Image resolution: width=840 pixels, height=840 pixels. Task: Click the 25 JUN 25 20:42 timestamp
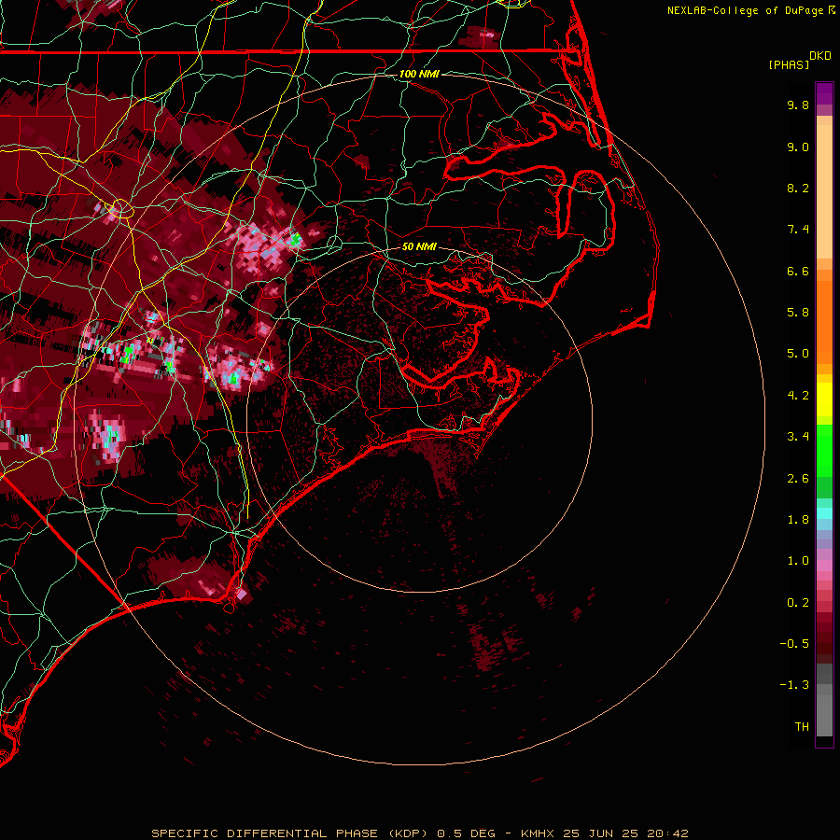coord(625,833)
